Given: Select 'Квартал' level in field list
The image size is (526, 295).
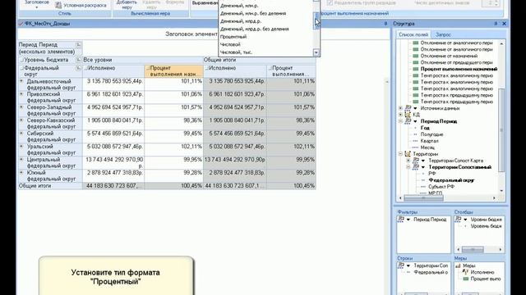Looking at the screenshot, I should pos(429,141).
